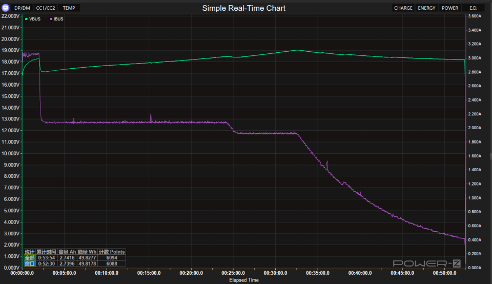
Task: Click the 3.000A current axis label
Action: 475,58
